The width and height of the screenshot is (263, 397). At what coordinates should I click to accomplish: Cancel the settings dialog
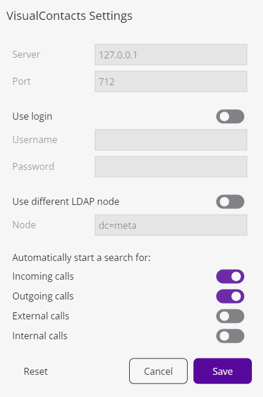[x=158, y=371]
